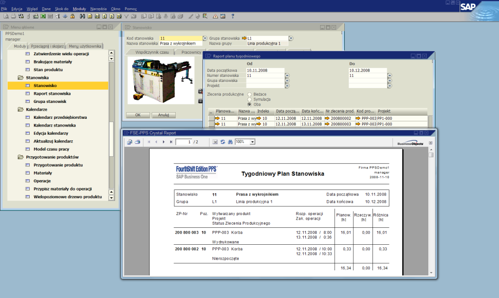The width and height of the screenshot is (499, 298).
Task: Search text binoculars in Crystal Report toolbar
Action: (230, 142)
